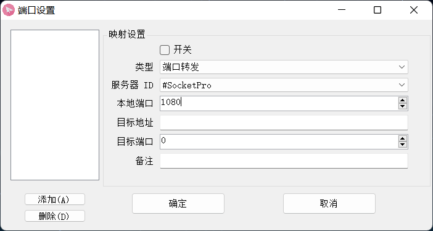Click into the 目标端口 field showing 0
The width and height of the screenshot is (433, 231).
coord(279,141)
